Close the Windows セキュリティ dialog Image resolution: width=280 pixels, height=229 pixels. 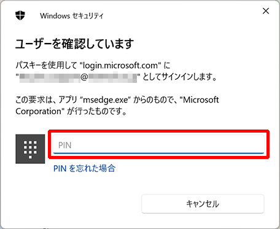(x=266, y=11)
